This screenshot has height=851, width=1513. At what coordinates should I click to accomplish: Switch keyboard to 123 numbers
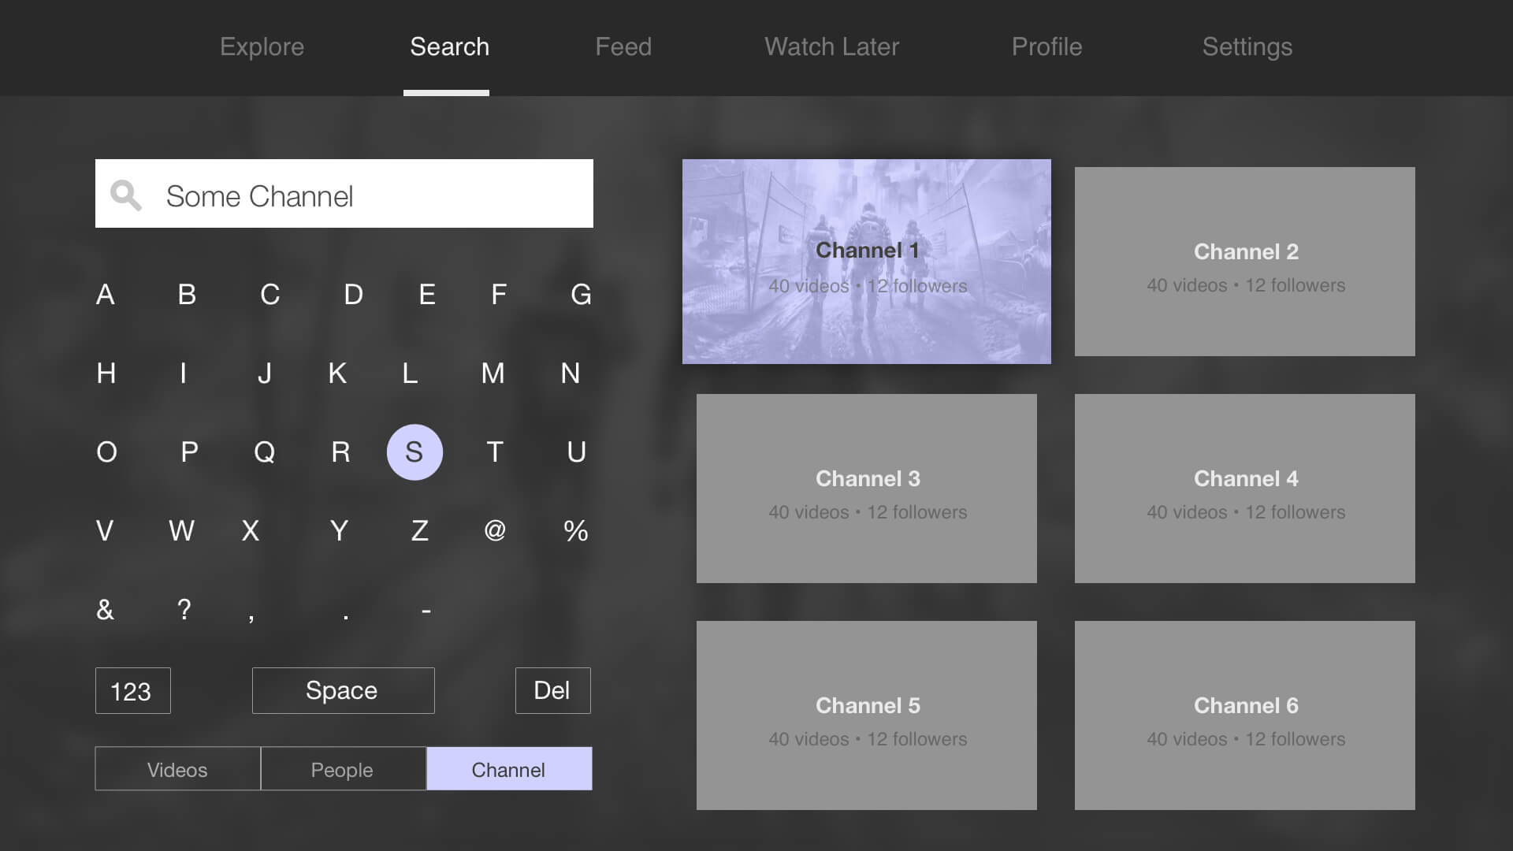click(x=133, y=691)
